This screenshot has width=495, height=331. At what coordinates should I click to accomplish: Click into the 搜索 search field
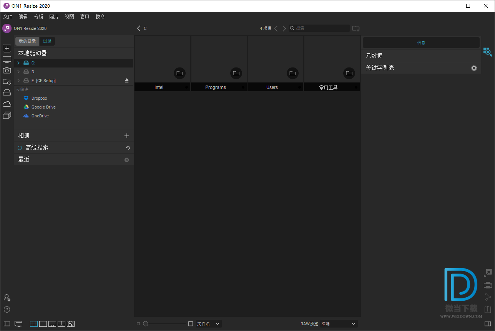tap(319, 28)
